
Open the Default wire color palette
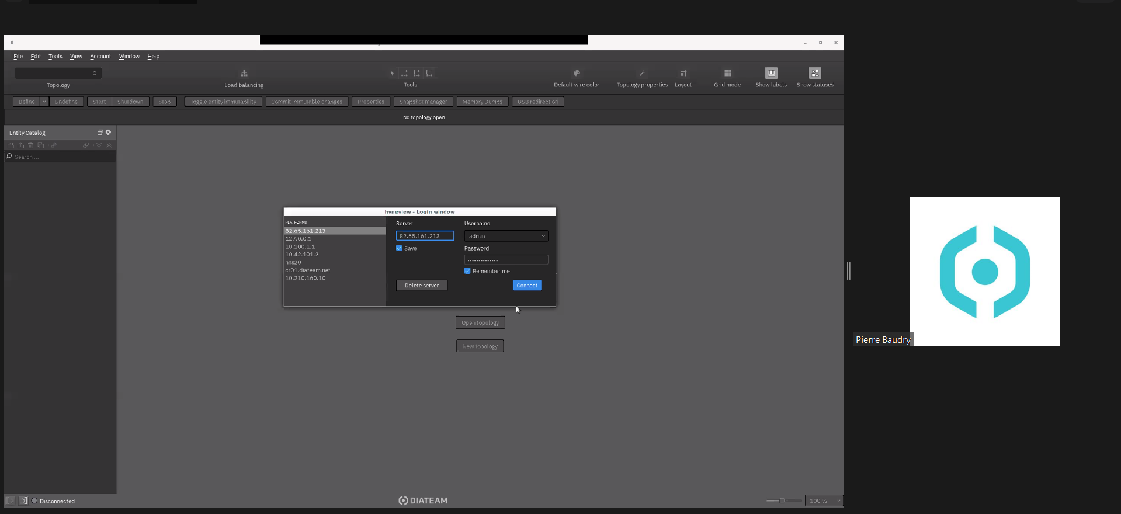[x=577, y=74]
